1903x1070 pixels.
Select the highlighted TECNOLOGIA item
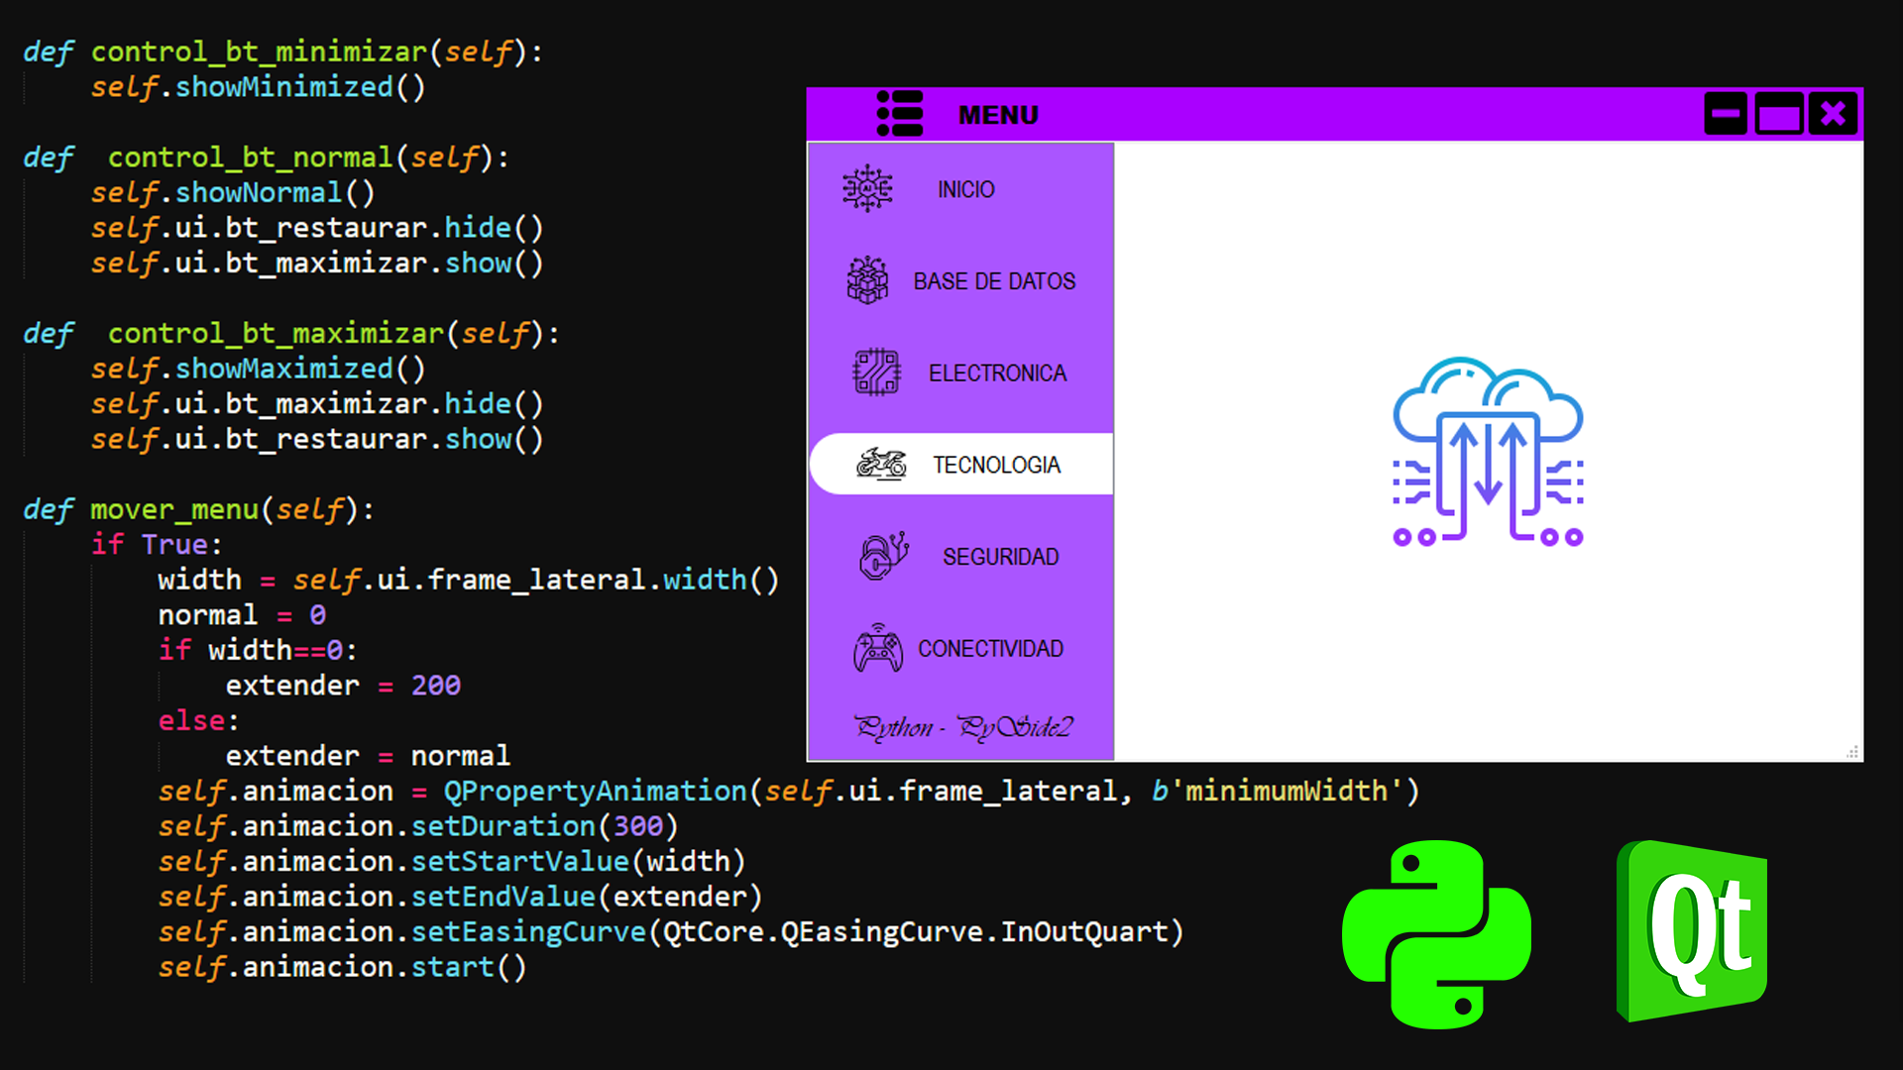996,465
